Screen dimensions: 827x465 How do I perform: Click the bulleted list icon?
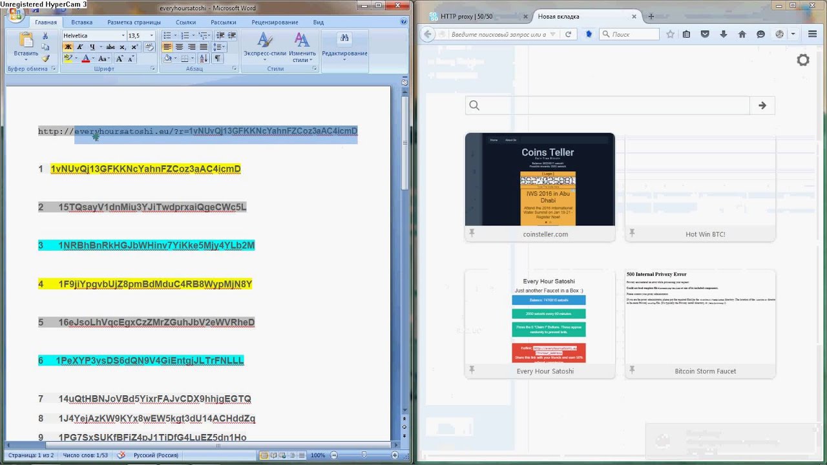click(x=167, y=36)
